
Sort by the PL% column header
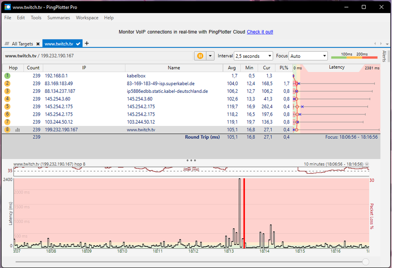[x=283, y=68]
